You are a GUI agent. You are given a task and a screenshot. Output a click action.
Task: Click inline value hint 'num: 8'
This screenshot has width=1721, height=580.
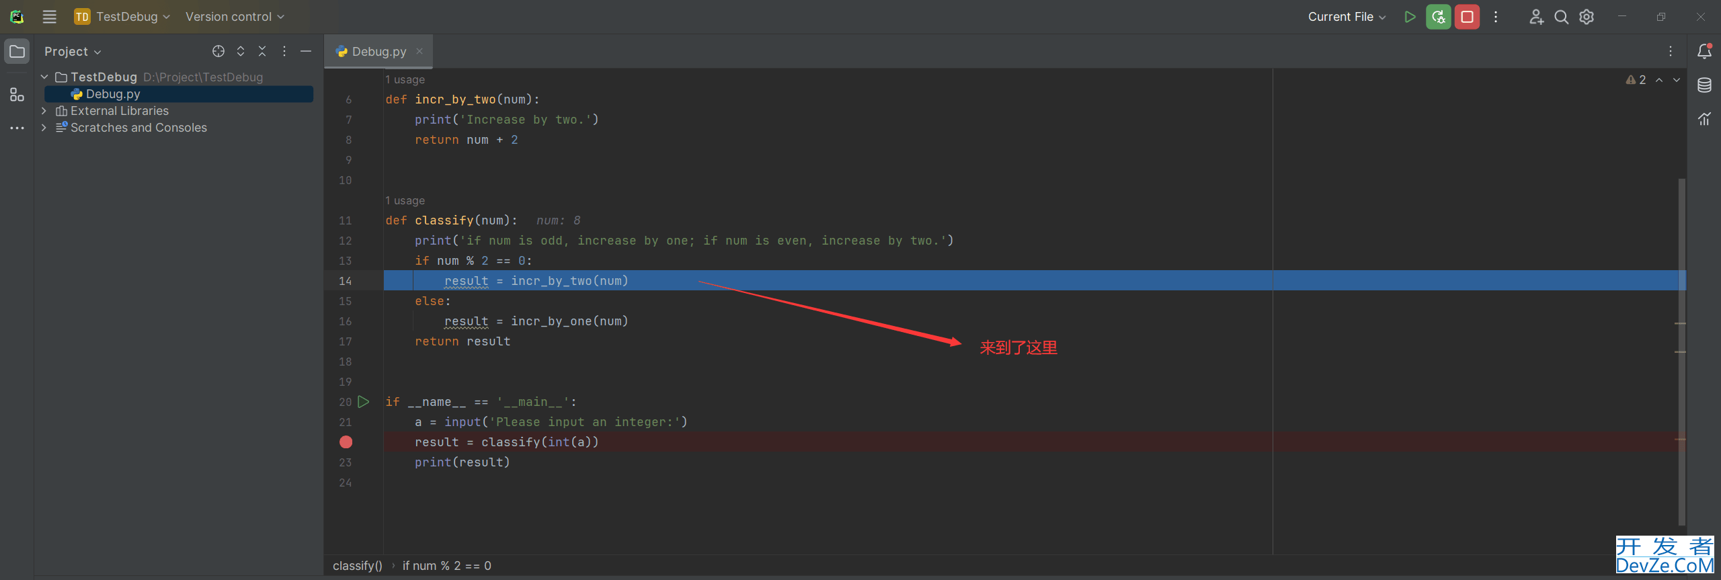[x=558, y=220]
